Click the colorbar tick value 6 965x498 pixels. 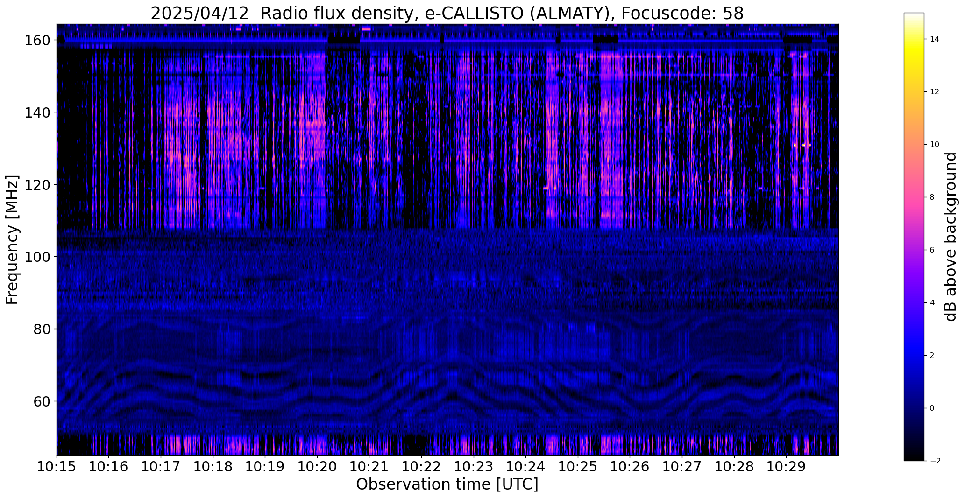pos(932,250)
